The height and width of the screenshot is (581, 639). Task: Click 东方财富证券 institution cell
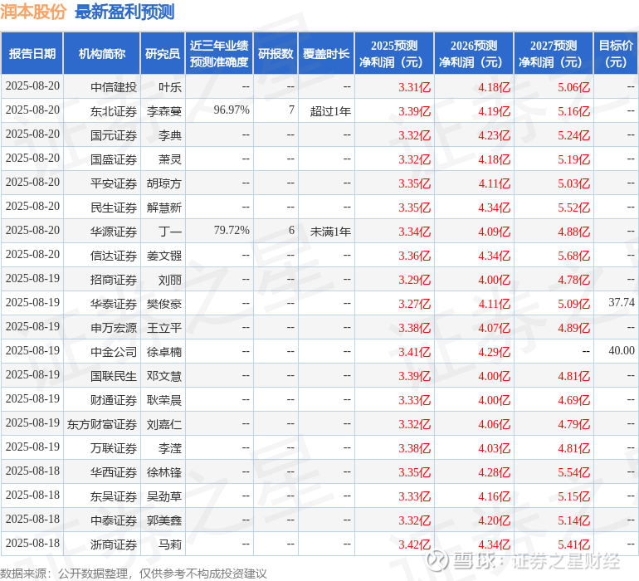pyautogui.click(x=102, y=424)
